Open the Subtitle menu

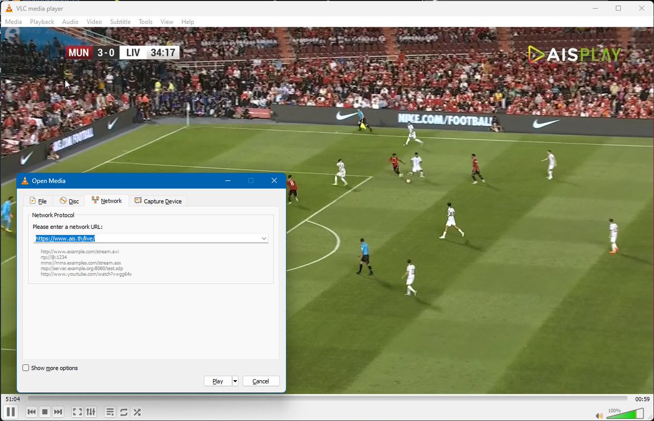120,22
